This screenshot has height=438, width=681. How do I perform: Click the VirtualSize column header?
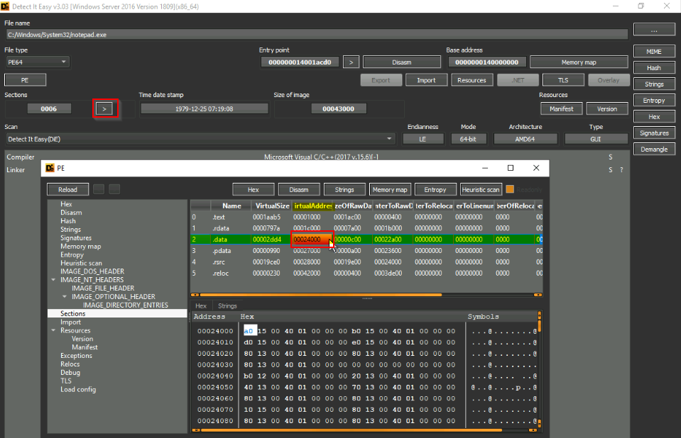click(x=271, y=206)
